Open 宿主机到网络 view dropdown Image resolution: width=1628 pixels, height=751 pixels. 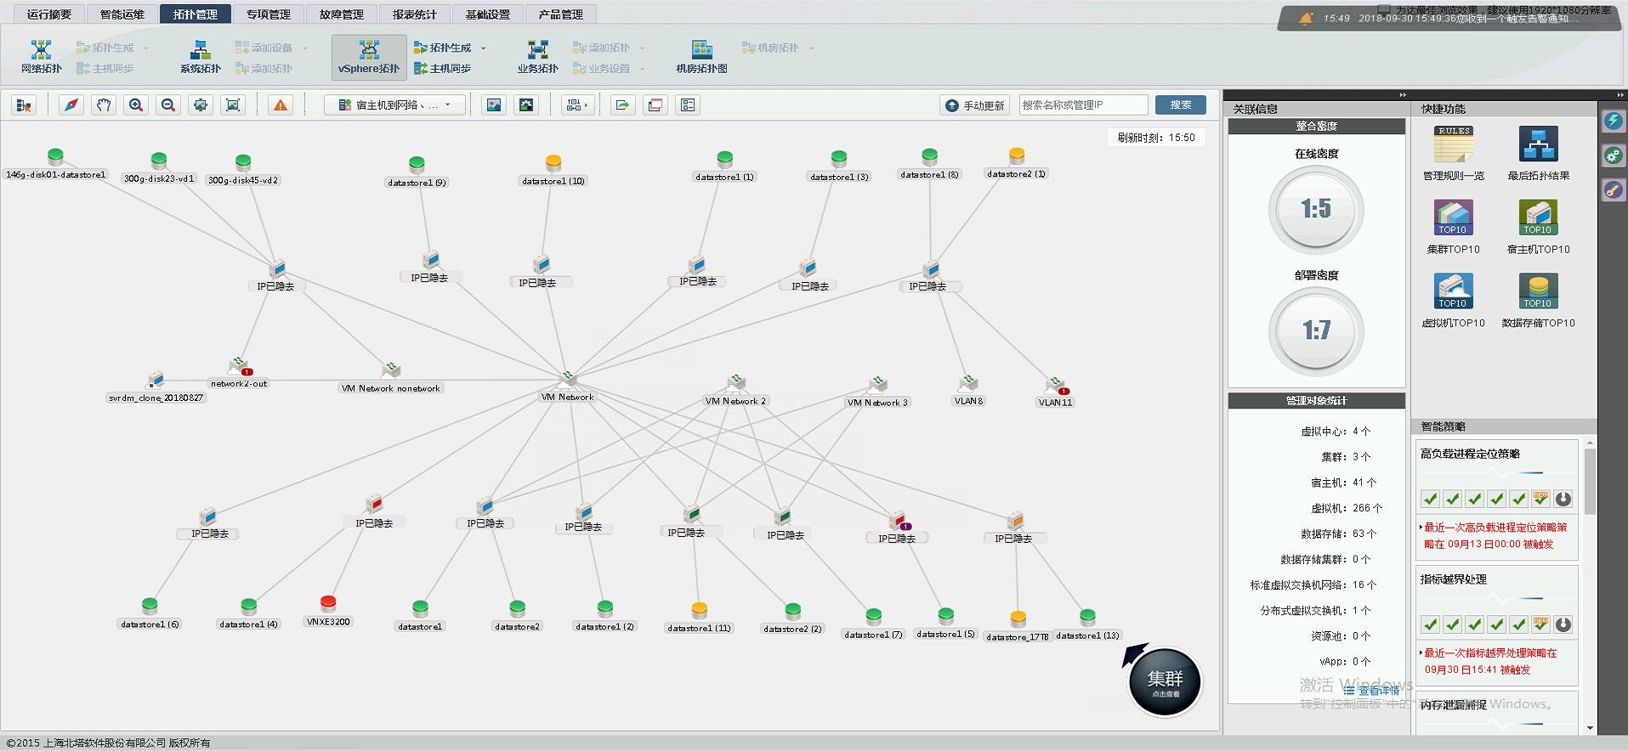click(395, 105)
